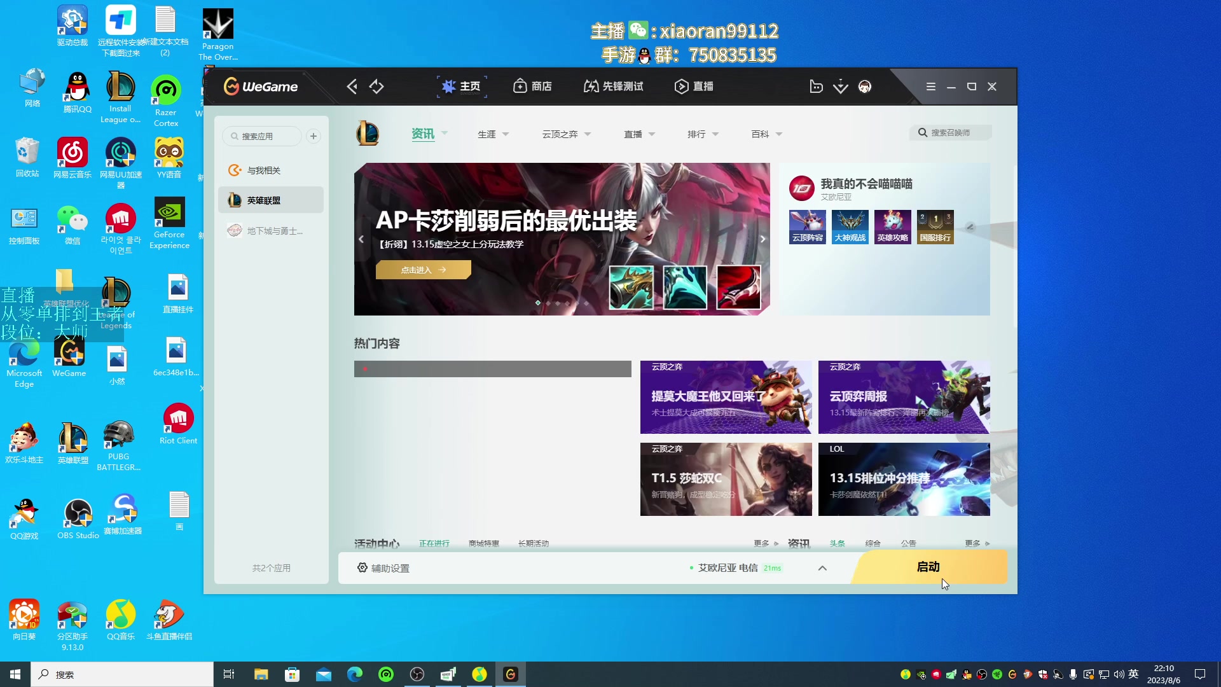Click 点击进入 banner button
This screenshot has width=1221, height=687.
point(424,270)
